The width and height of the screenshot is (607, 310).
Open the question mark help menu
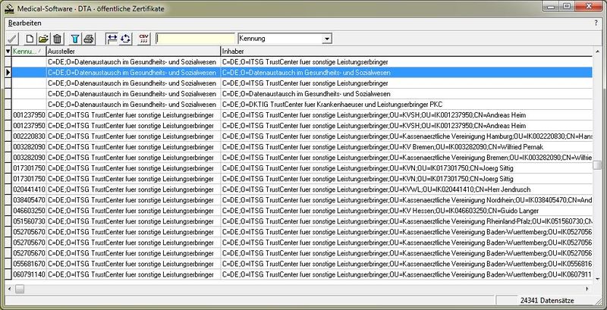596,23
